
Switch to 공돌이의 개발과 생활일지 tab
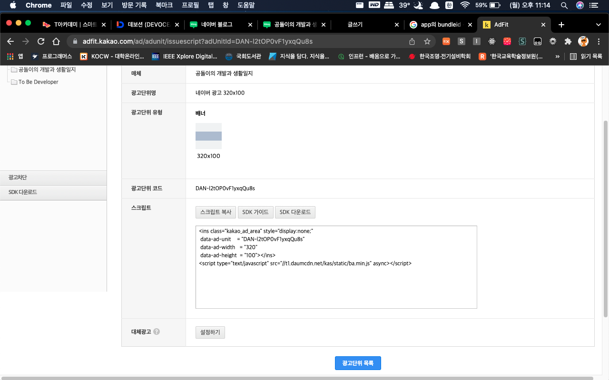(293, 25)
